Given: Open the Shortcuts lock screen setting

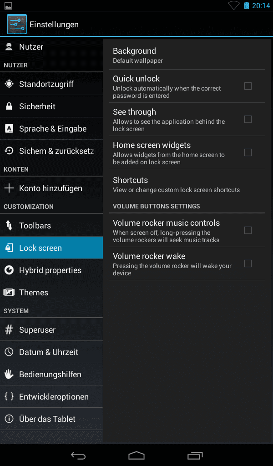Looking at the screenshot, I should coord(187,185).
